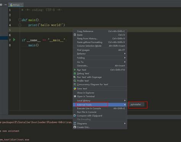Image resolution: width=181 pixels, height=142 pixels.
Task: Run the pyinstaller external tool
Action: pos(136,104)
